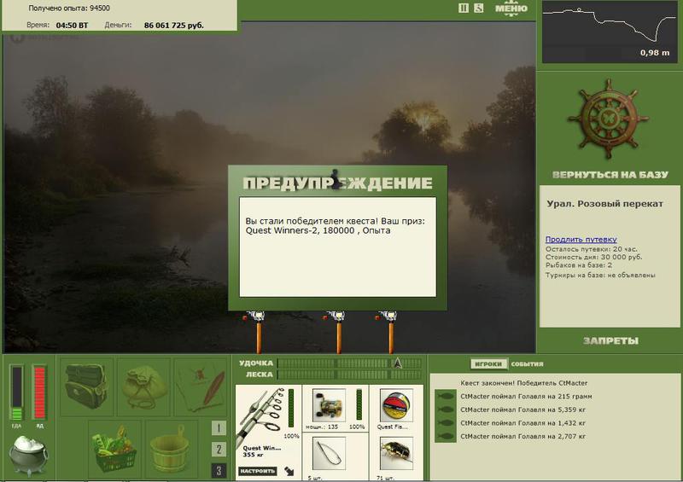The width and height of the screenshot is (683, 482).
Task: Click the fish icon beside 2,707 кг entry
Action: (x=445, y=436)
